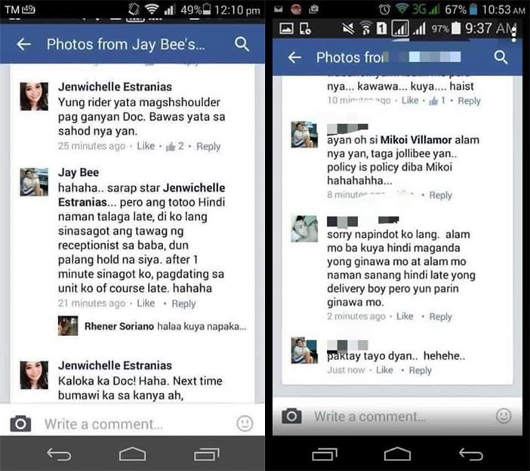Image resolution: width=530 pixels, height=471 pixels.
Task: Reply to the 'paktay tayo dyan' comment
Action: [420, 371]
